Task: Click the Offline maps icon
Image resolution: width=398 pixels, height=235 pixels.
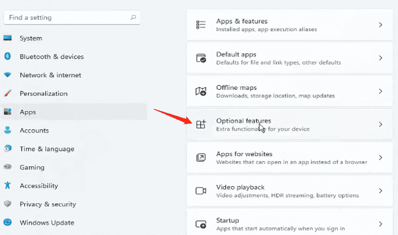Action: click(x=201, y=91)
